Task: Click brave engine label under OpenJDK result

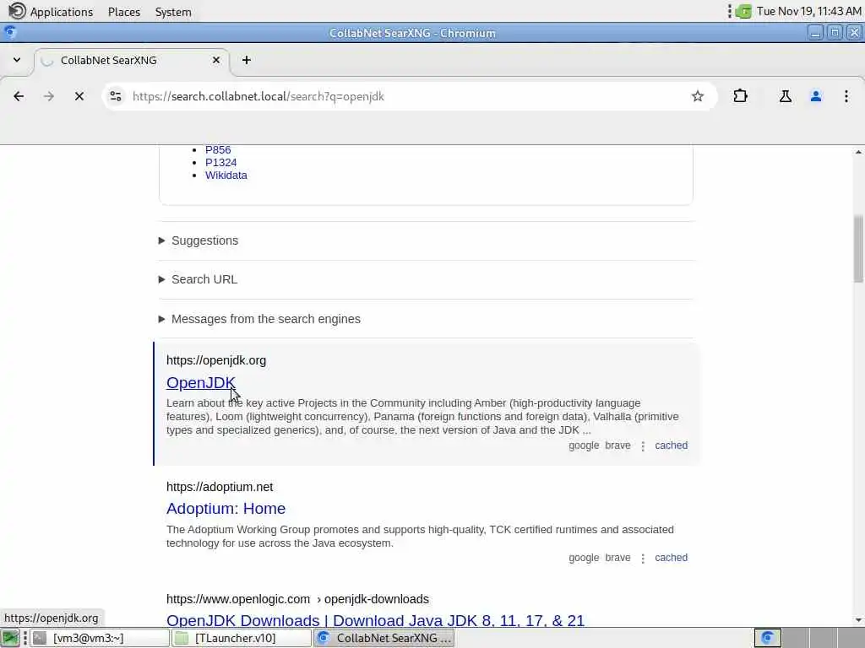Action: click(617, 445)
